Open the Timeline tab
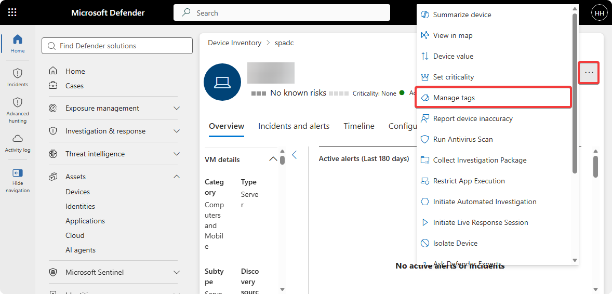This screenshot has height=294, width=612. 359,126
